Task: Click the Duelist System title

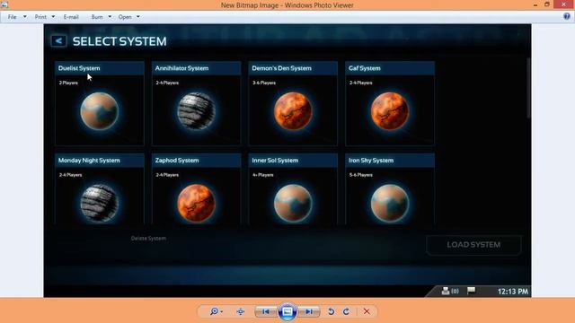Action: click(79, 68)
